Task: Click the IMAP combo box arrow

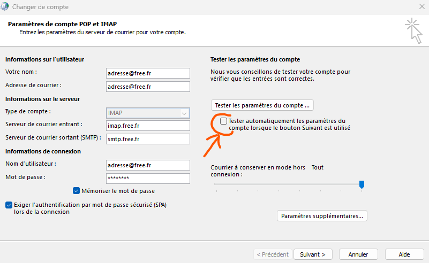Action: tap(184, 113)
